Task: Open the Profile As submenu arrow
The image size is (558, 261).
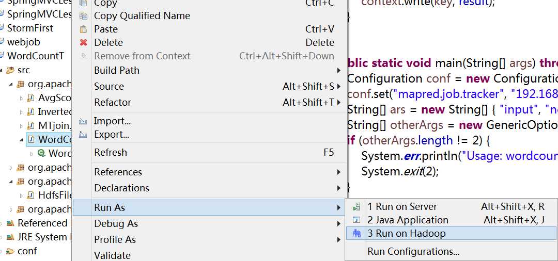Action: [339, 240]
